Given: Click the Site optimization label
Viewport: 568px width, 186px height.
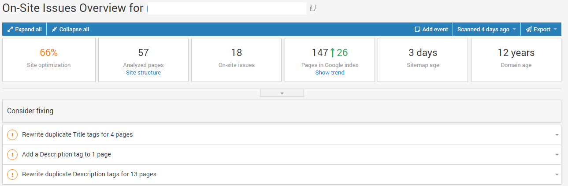Looking at the screenshot, I should click(x=48, y=65).
